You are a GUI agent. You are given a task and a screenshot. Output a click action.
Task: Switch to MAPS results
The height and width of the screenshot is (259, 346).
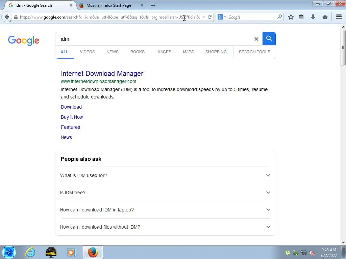tap(189, 52)
